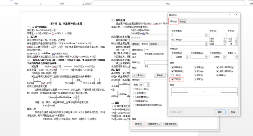Collapse options with << 更少(L) button
The height and width of the screenshot is (136, 253).
(x=138, y=75)
